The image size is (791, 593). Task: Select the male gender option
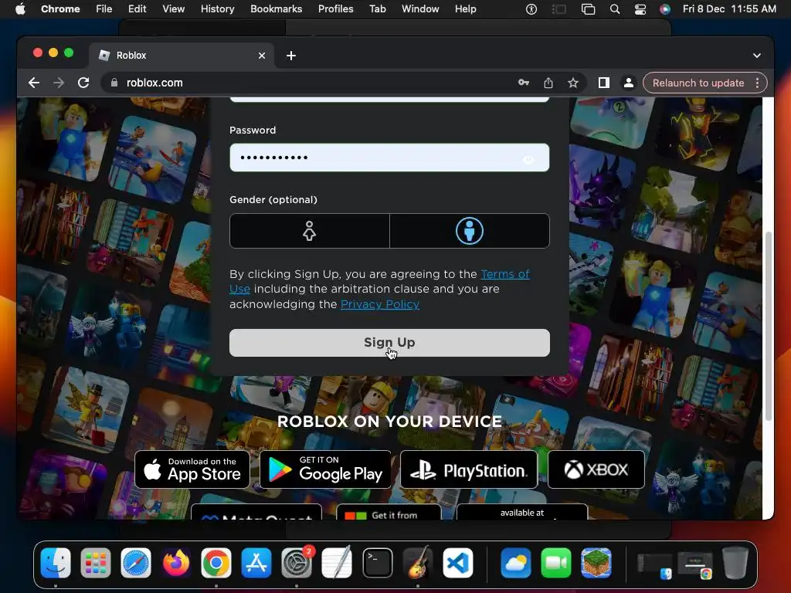(469, 231)
